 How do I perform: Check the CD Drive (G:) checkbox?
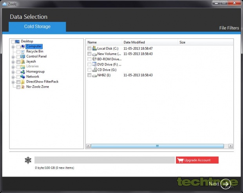89,70
